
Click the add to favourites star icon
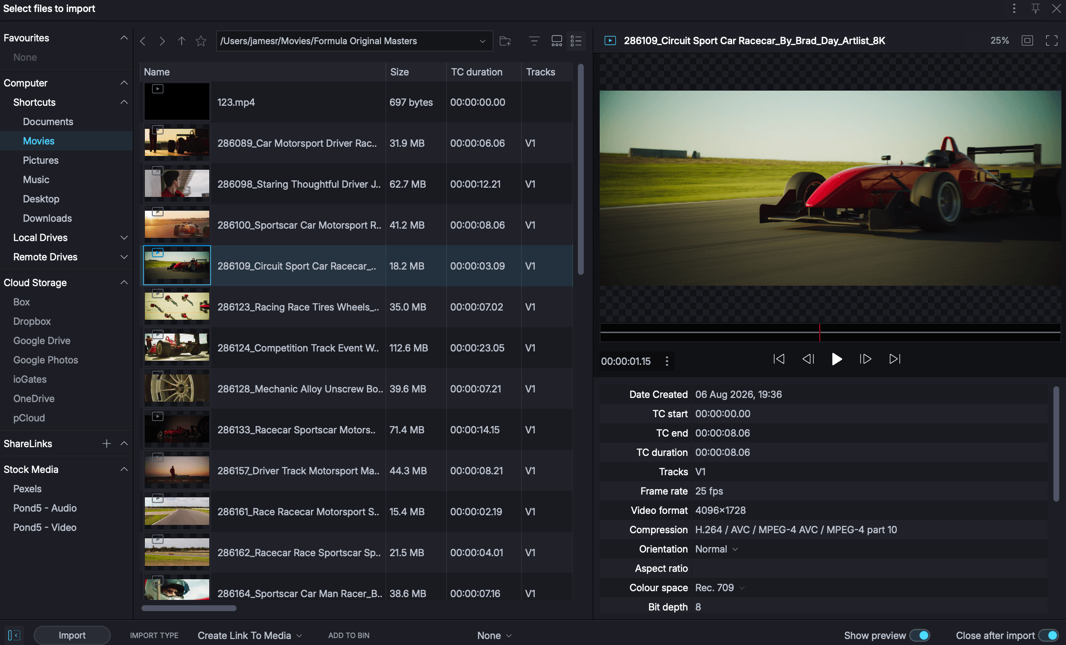tap(201, 41)
